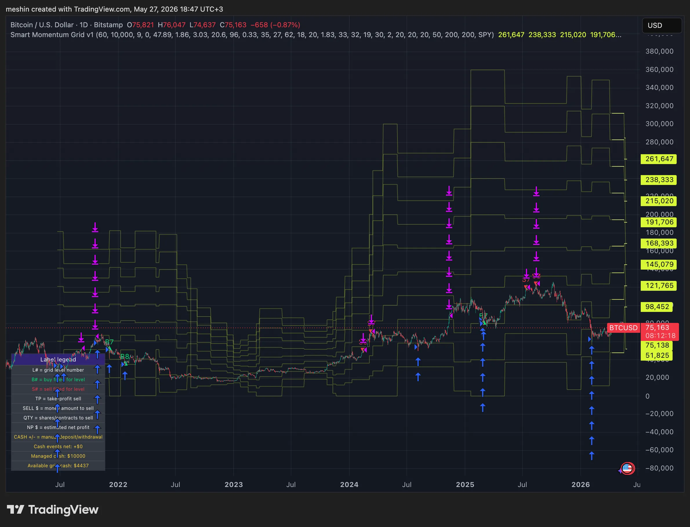Click the −80,000 price scale label
Viewport: 690px width, 527px height.
click(x=659, y=468)
